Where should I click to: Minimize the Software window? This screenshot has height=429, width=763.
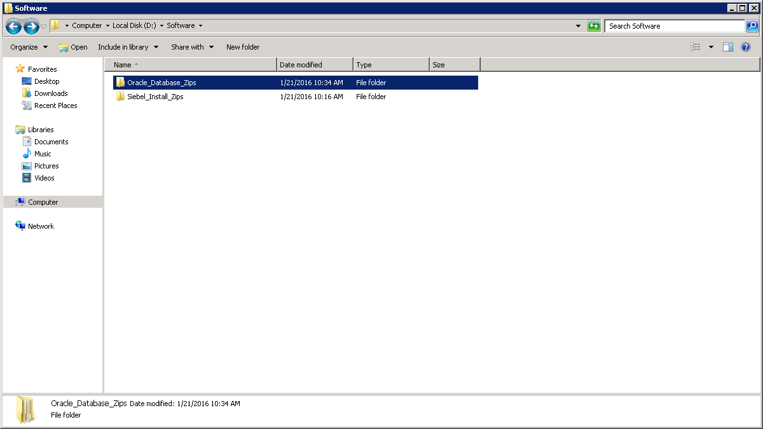point(732,8)
